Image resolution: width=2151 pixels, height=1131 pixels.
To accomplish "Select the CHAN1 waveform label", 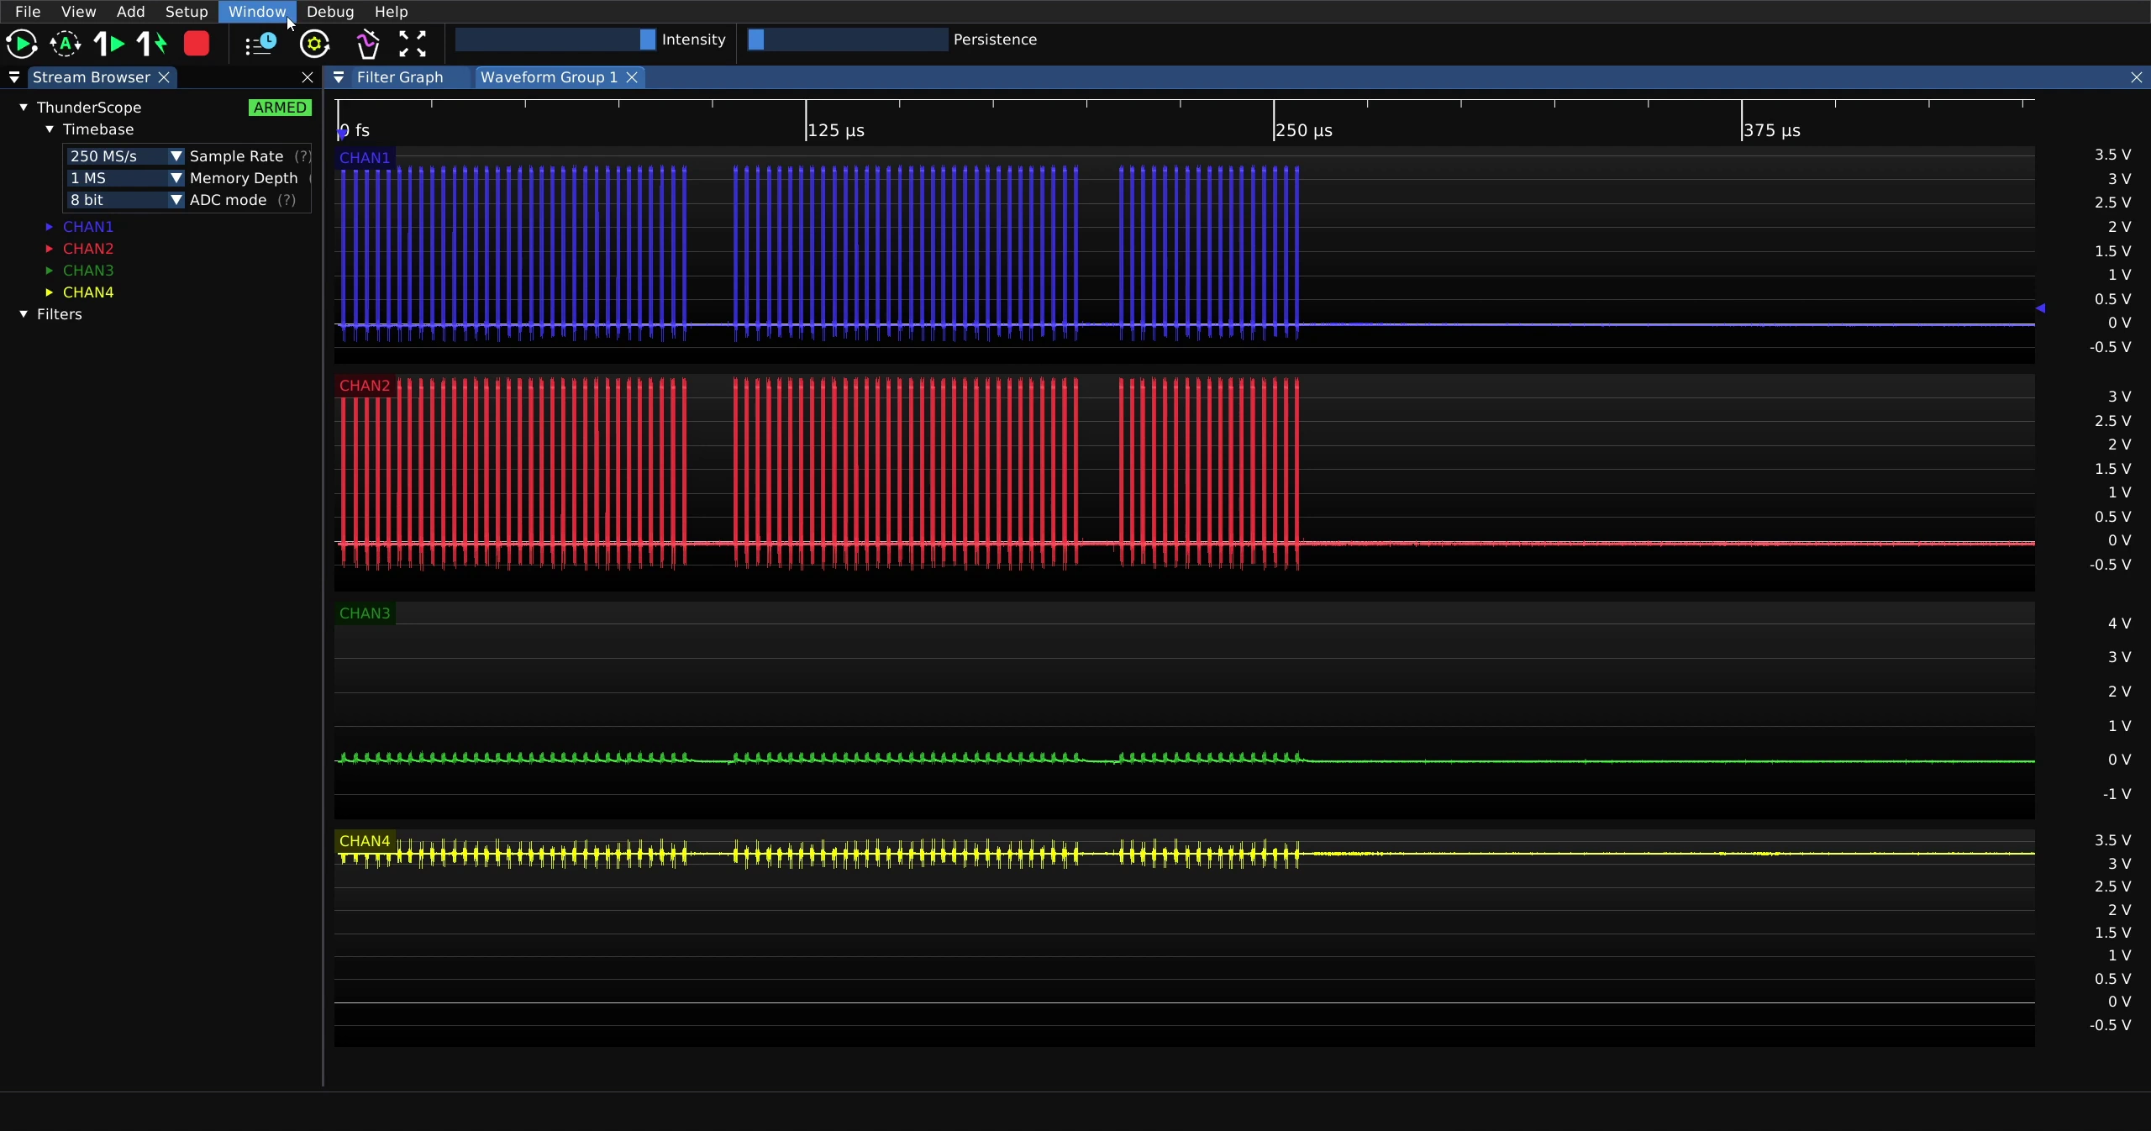I will [x=365, y=158].
